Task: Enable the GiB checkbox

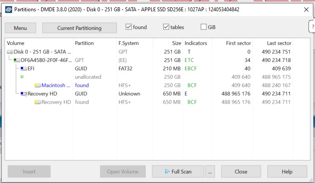Action: click(203, 27)
